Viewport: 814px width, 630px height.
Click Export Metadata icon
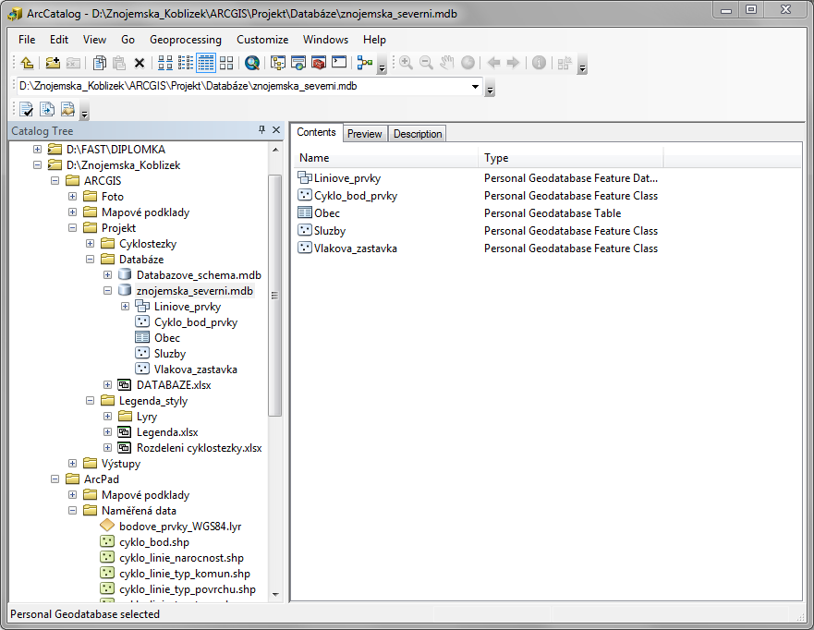pos(47,109)
